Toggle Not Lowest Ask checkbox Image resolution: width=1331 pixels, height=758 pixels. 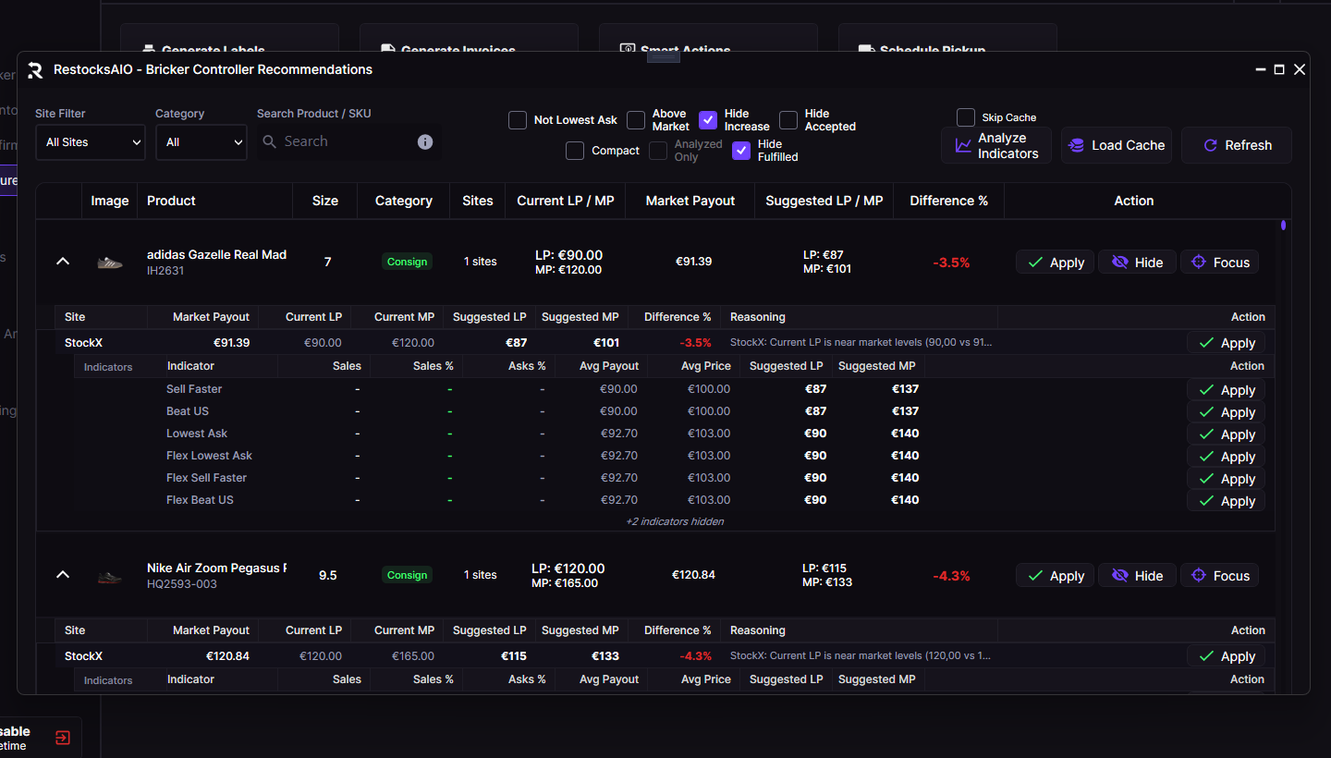518,120
